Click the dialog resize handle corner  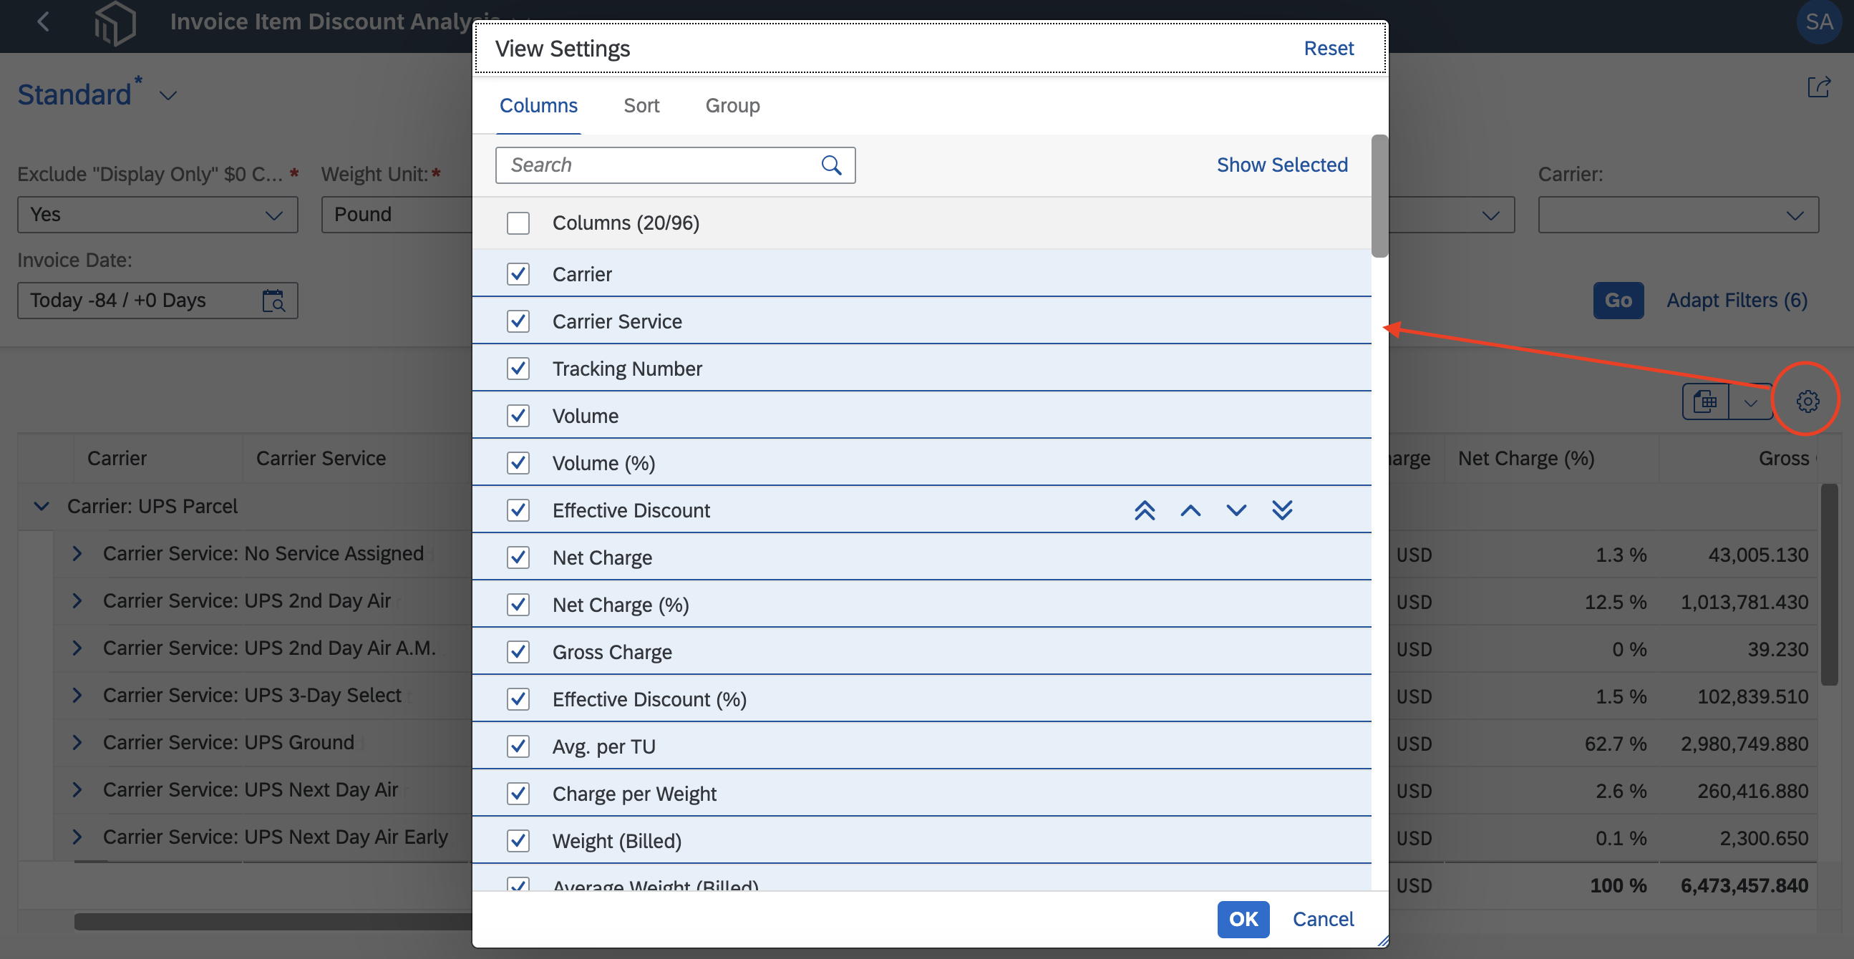1382,940
